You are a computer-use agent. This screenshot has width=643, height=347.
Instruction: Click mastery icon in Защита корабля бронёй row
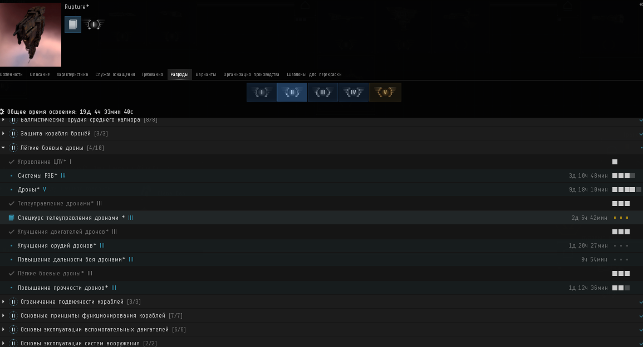point(13,133)
